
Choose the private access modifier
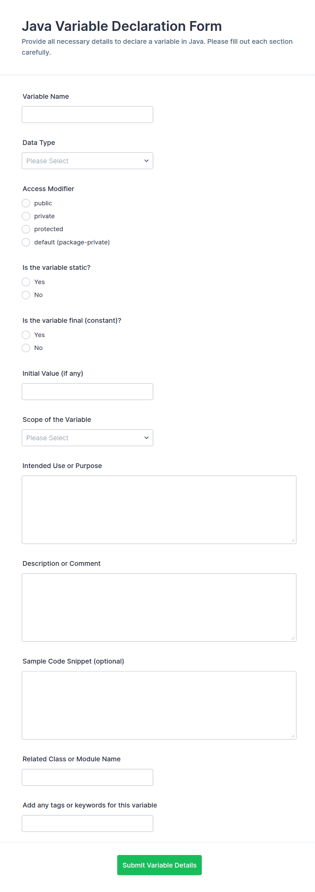26,216
